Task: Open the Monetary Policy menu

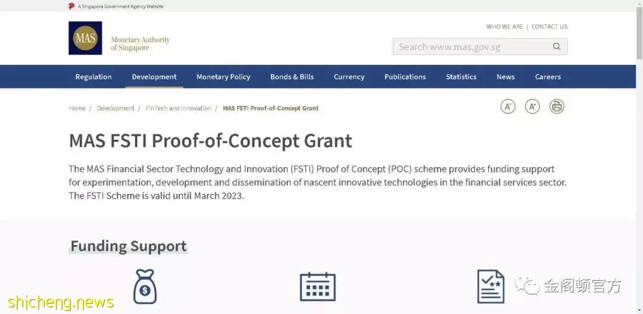Action: point(223,77)
